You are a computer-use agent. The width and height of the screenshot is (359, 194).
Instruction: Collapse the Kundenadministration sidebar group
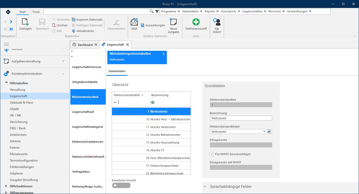click(63, 74)
